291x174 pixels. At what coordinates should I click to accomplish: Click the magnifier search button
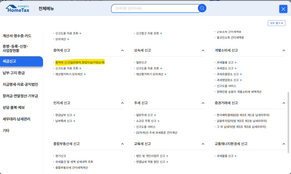coord(202,8)
